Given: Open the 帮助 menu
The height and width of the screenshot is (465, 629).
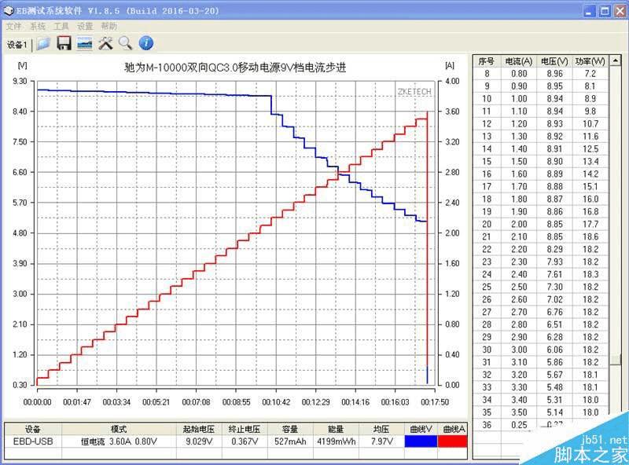Looking at the screenshot, I should tap(109, 27).
